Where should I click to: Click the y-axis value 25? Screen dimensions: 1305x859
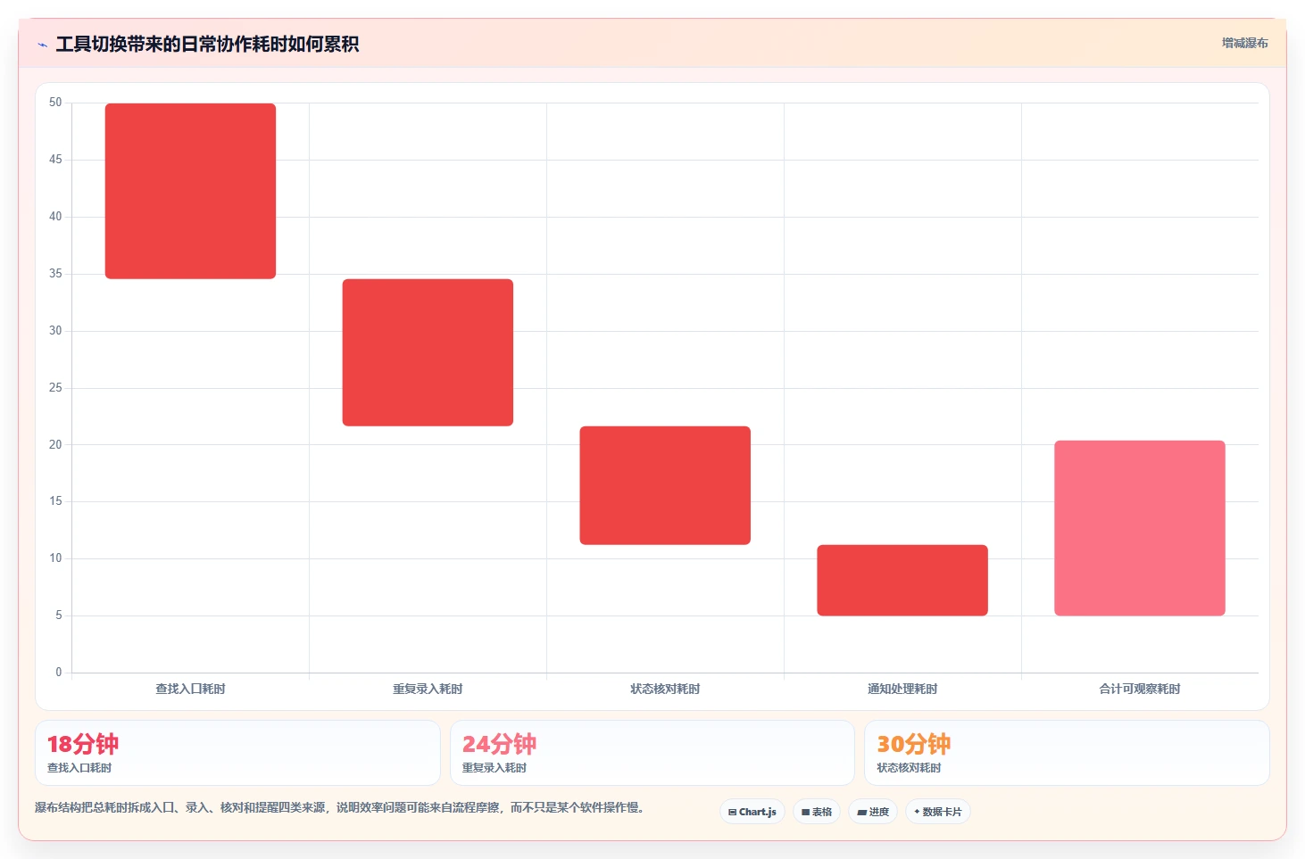click(55, 388)
